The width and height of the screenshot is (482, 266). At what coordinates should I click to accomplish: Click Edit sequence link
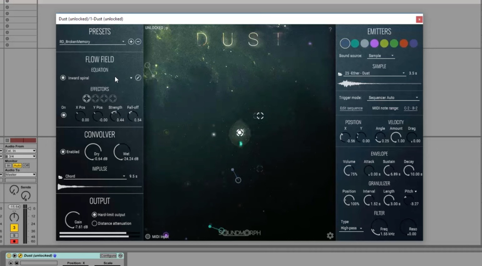point(351,108)
